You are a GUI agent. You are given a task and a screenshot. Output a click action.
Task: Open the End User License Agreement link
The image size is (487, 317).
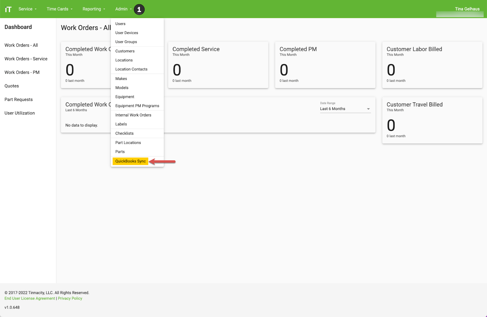coord(30,298)
